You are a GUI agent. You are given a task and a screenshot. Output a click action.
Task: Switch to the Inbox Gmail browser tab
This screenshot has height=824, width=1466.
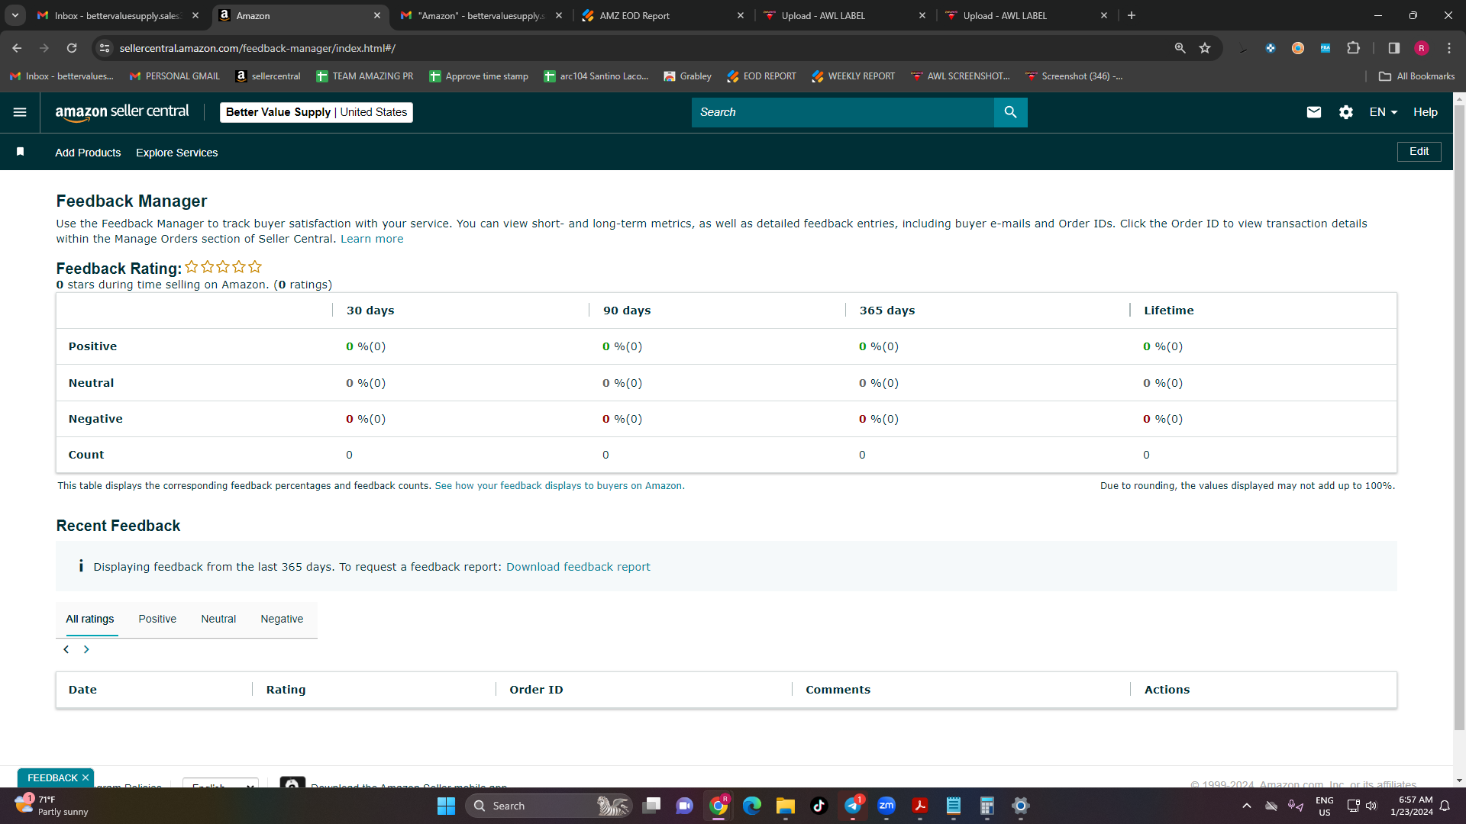[x=118, y=15]
